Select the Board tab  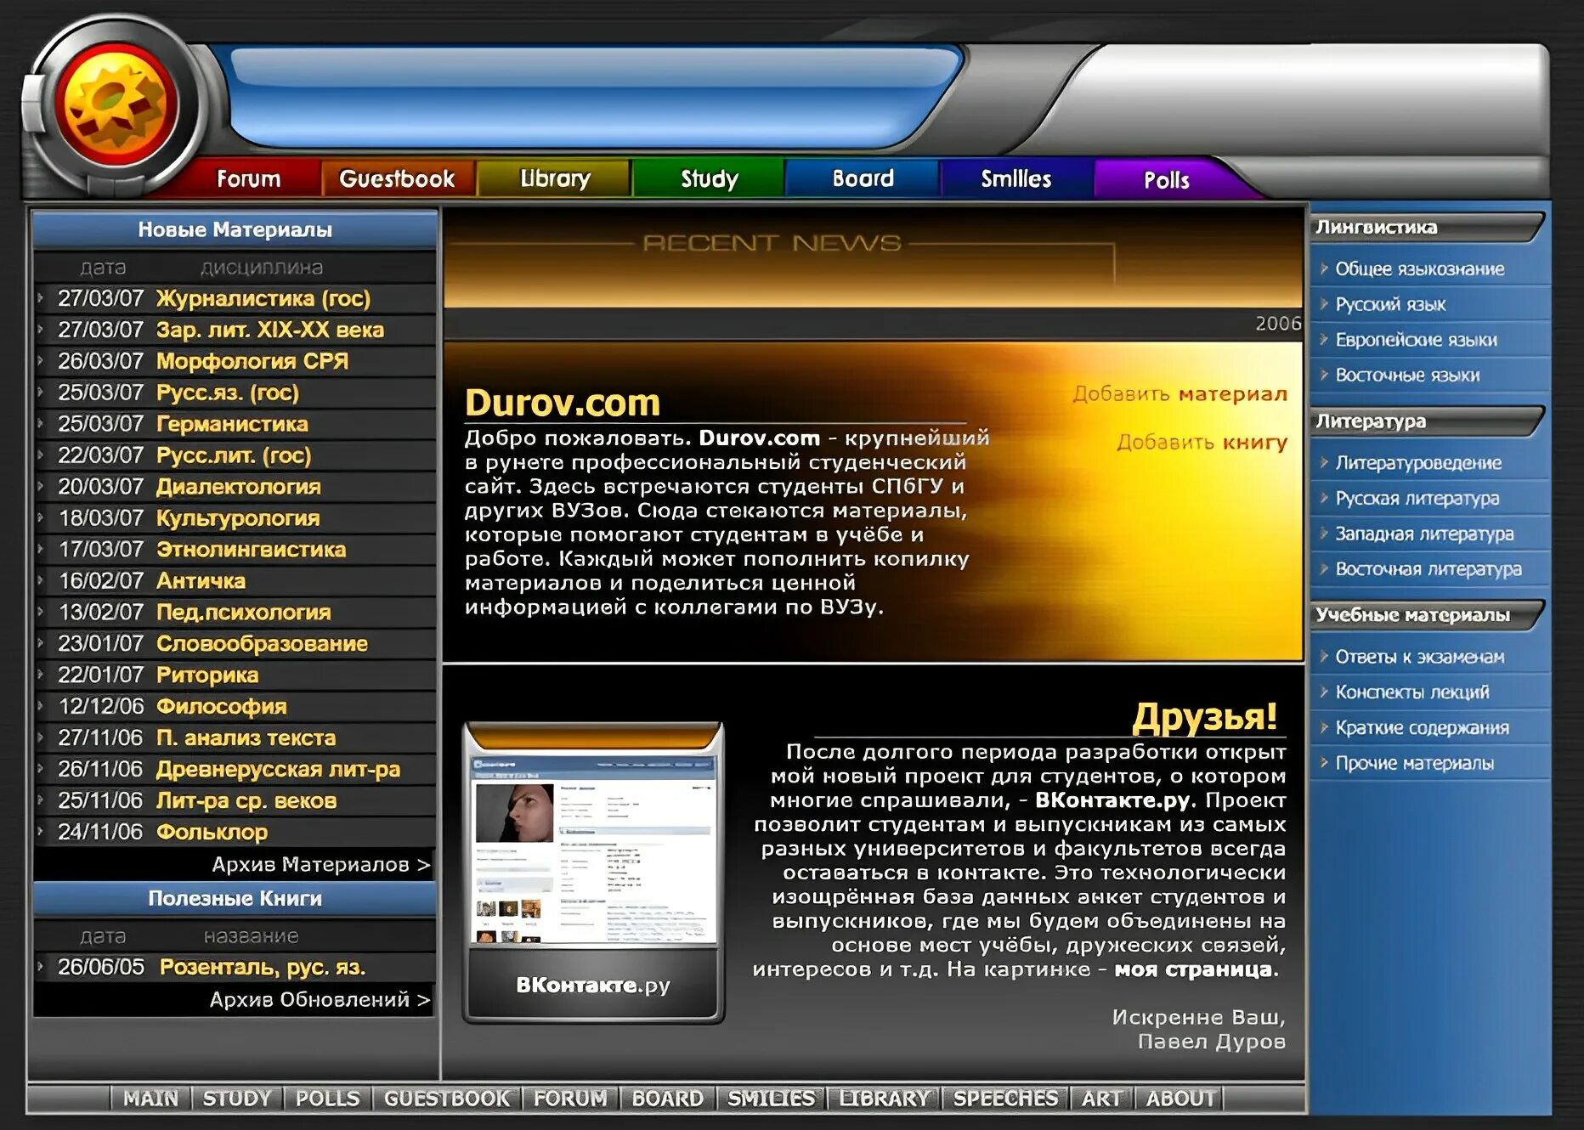(x=863, y=178)
